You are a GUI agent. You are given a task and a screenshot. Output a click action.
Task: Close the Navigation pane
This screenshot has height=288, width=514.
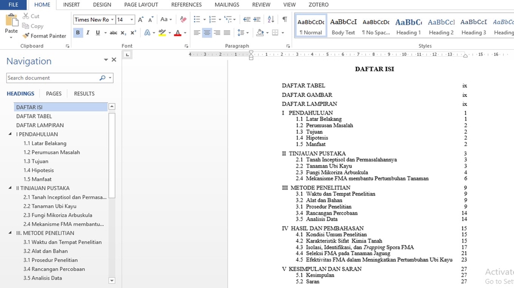click(114, 59)
